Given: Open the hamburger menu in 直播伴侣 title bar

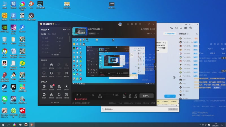Looking at the screenshot, I should (x=140, y=24).
